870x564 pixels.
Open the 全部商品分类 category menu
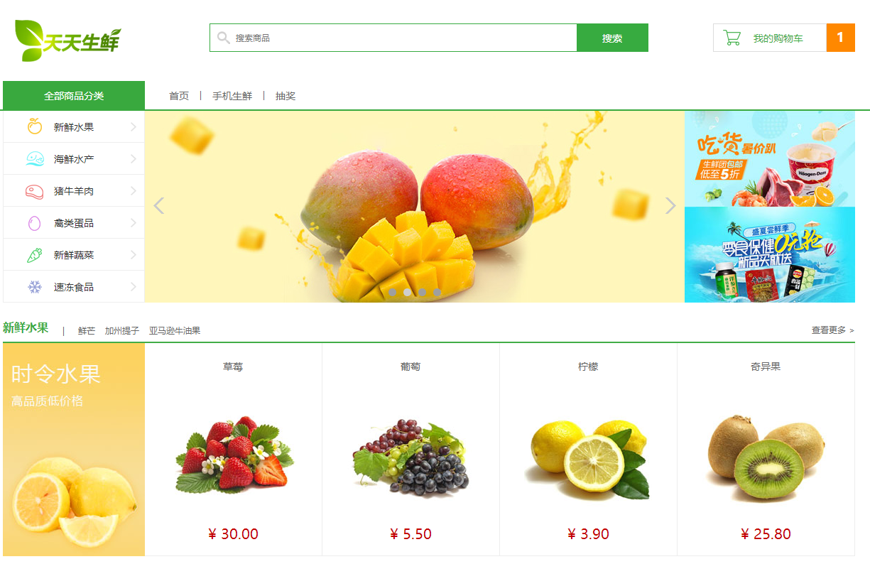tap(74, 95)
